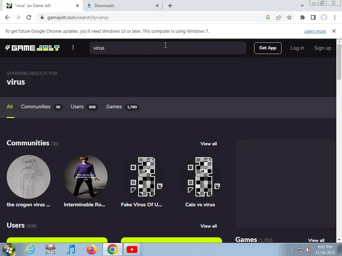Go forward with browser arrow
Screen dimensions: 342x256
tap(18, 17)
